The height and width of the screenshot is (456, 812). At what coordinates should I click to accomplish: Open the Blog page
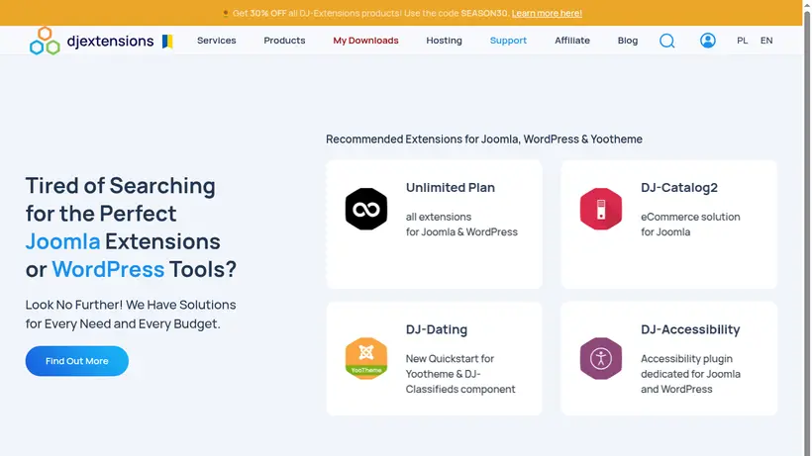[x=628, y=41]
